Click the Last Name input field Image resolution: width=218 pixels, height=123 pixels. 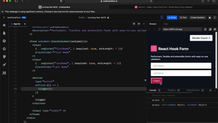tap(181, 73)
